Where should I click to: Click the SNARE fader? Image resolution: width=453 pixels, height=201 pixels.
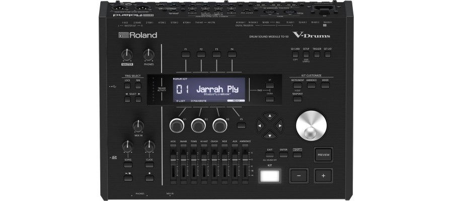click(183, 159)
